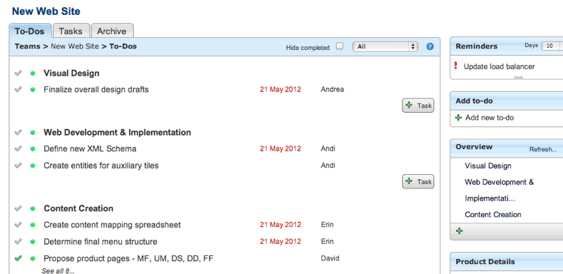563x274 pixels.
Task: Enable the Hide completed checkbox
Action: pos(339,46)
